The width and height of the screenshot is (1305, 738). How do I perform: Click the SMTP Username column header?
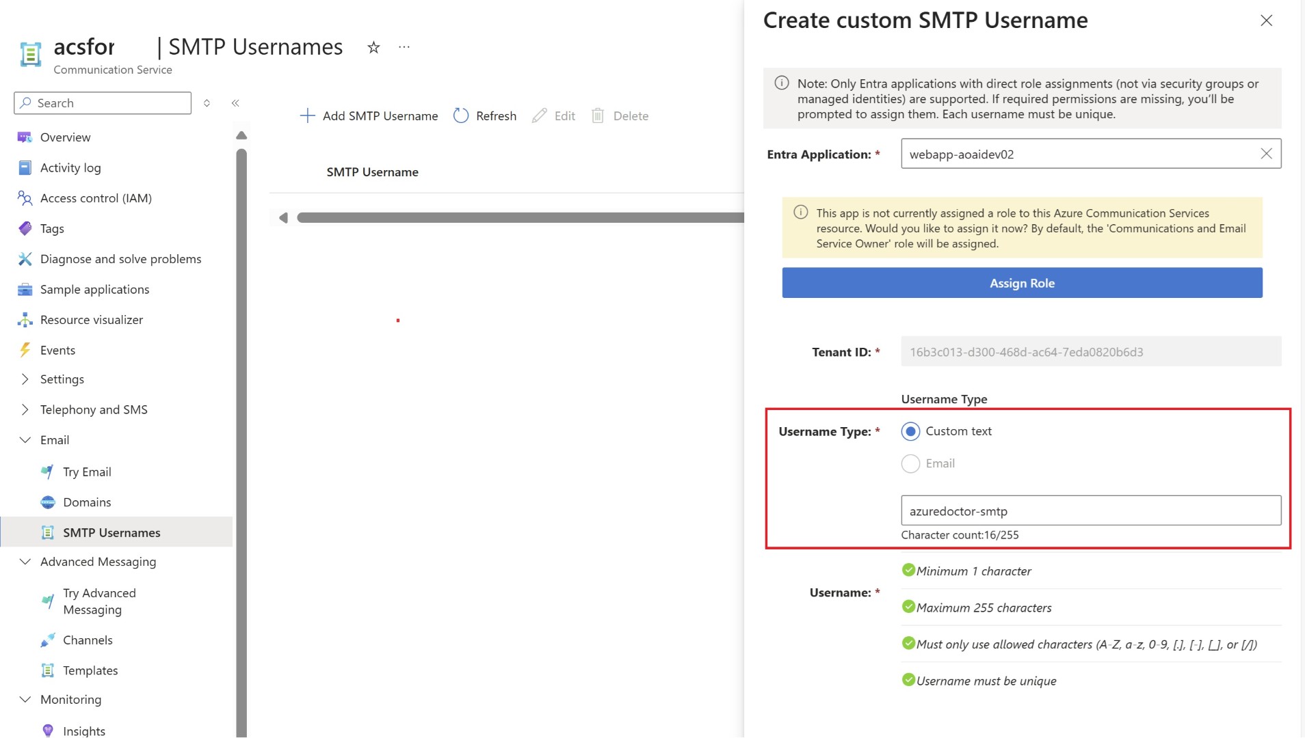pyautogui.click(x=372, y=172)
